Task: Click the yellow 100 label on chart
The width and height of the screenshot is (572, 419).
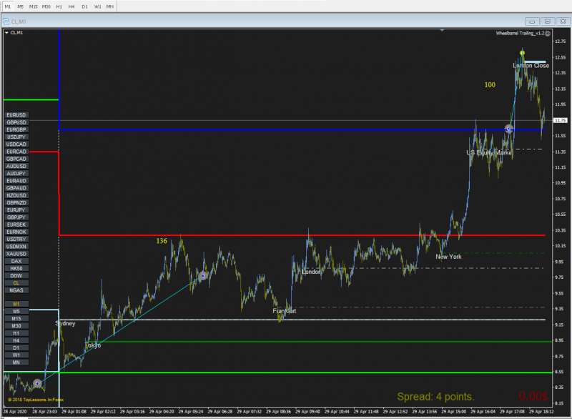Action: (x=490, y=85)
